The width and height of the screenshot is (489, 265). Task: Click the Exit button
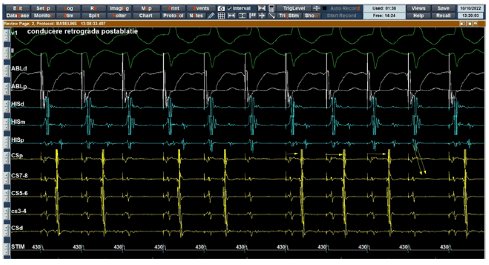coord(18,8)
